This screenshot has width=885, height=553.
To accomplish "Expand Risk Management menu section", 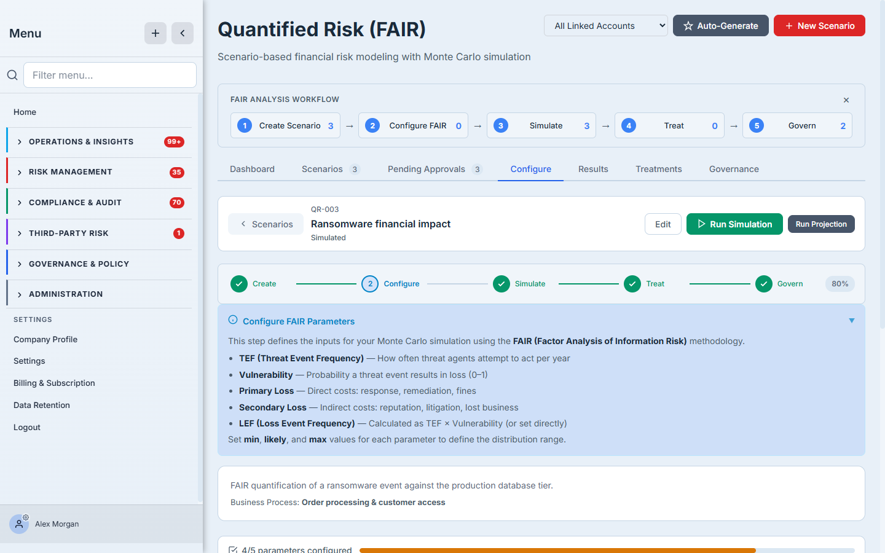I will pyautogui.click(x=99, y=172).
